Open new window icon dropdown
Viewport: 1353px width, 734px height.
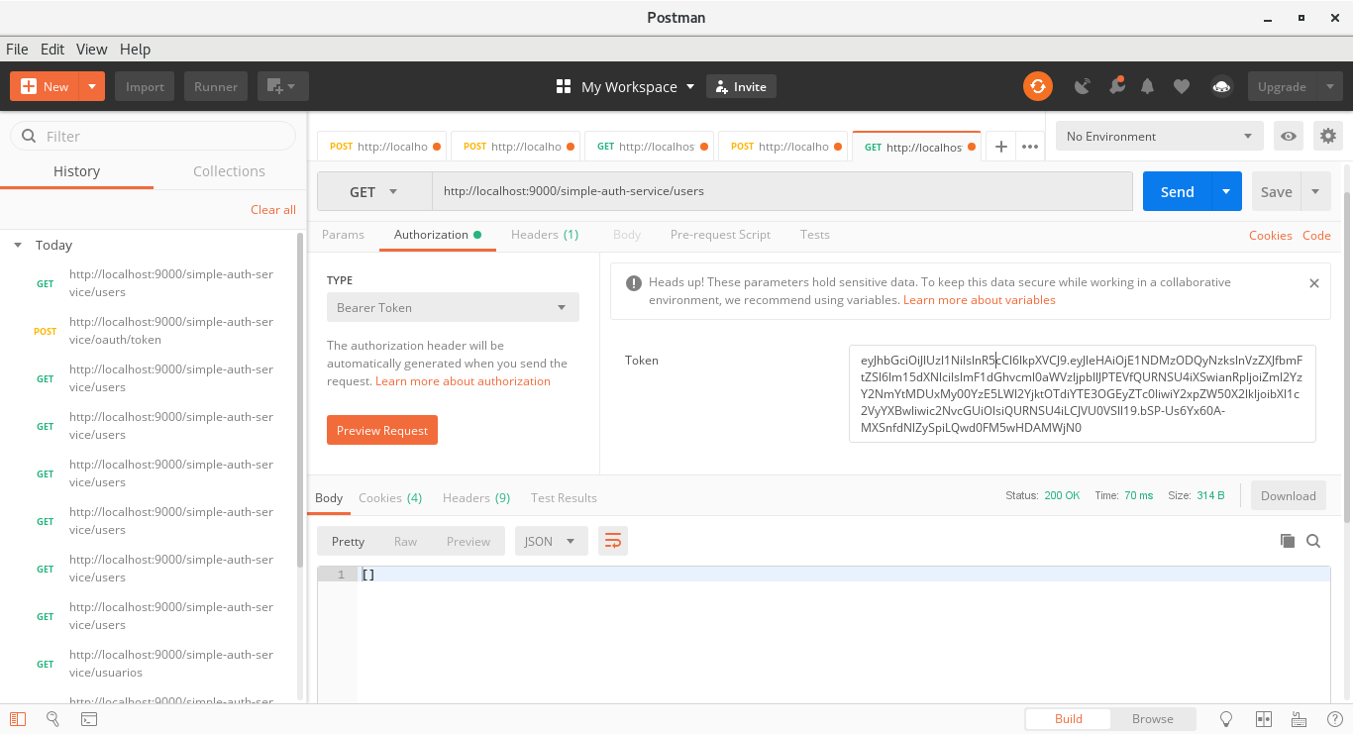pyautogui.click(x=283, y=86)
